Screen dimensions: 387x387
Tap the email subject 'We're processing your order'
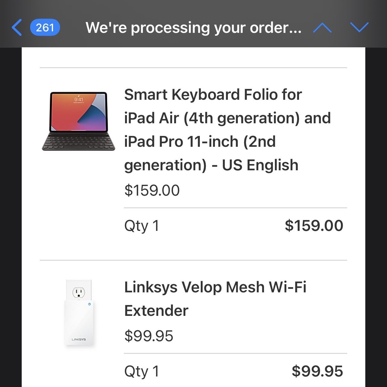pos(193,28)
